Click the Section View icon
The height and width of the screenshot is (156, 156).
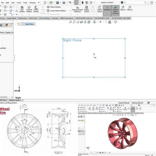(82, 22)
